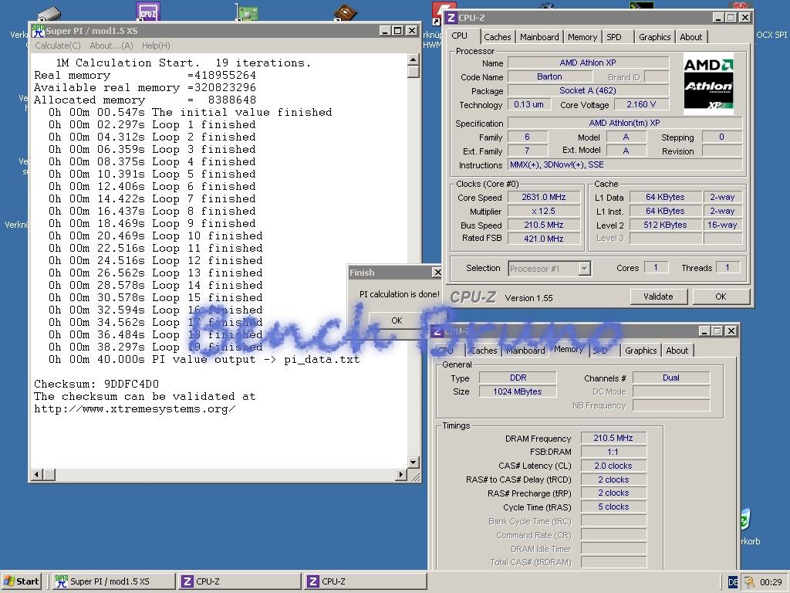Image resolution: width=790 pixels, height=593 pixels.
Task: Click the AMD Athlon XP logo
Action: [708, 83]
